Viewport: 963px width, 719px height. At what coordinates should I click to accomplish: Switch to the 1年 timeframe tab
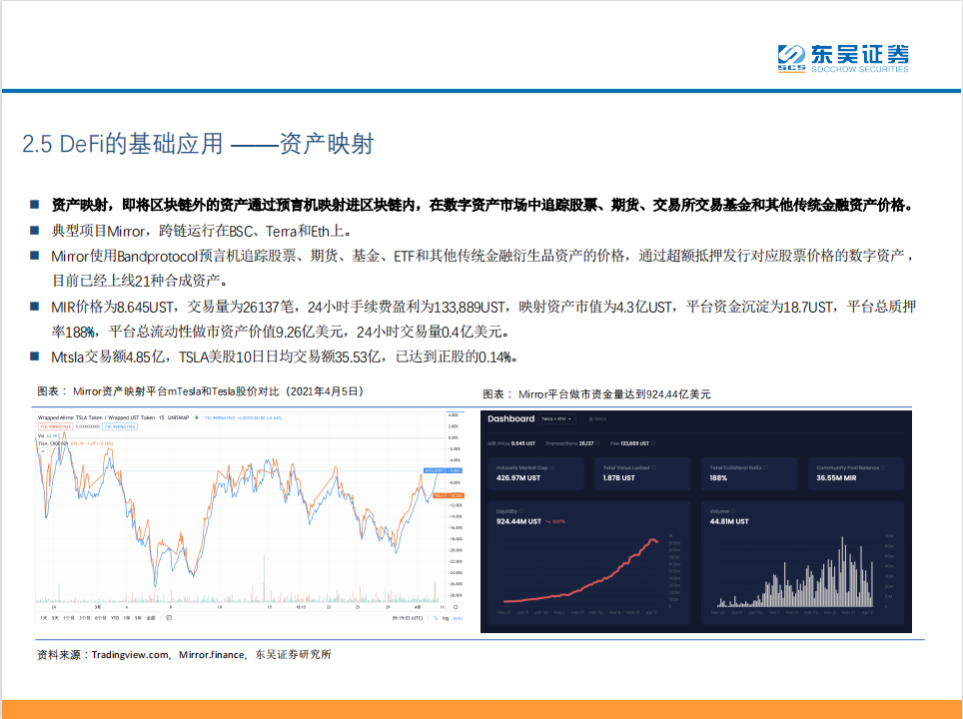[126, 618]
